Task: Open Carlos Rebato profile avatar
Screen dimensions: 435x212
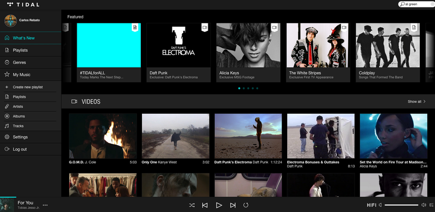Action: (10, 21)
